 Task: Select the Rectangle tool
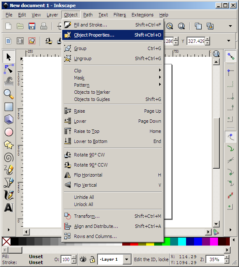point(9,107)
